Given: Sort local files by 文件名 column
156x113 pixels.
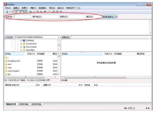Looking at the screenshot, I should point(14,54).
